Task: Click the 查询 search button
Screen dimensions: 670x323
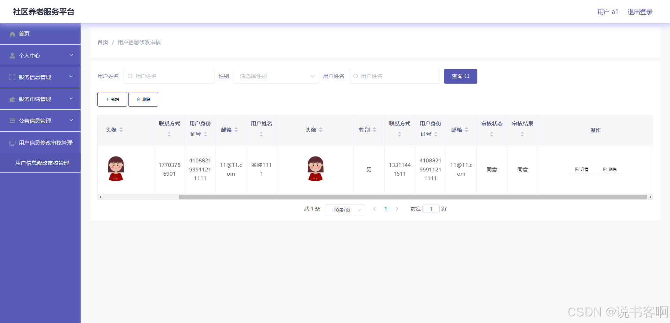Action: pyautogui.click(x=461, y=76)
